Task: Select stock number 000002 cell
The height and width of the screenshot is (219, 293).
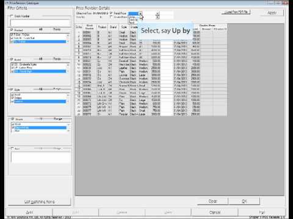Action: (x=90, y=36)
